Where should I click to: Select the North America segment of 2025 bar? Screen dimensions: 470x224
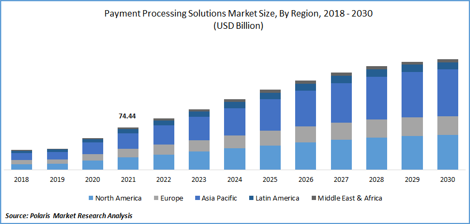click(271, 158)
